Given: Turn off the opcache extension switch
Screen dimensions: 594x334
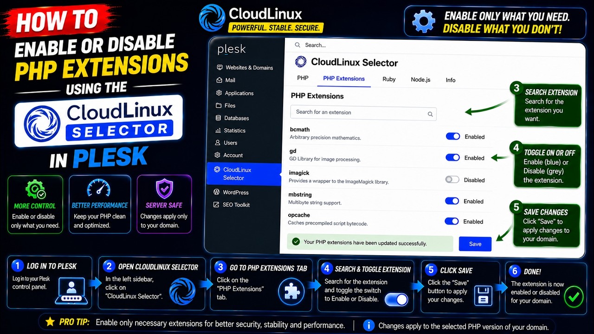Looking at the screenshot, I should tap(452, 221).
